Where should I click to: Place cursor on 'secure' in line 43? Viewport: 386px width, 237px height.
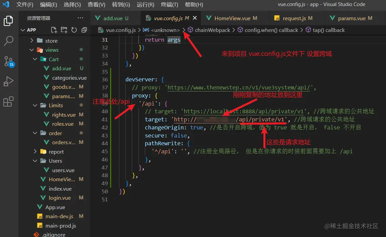[x=154, y=135]
